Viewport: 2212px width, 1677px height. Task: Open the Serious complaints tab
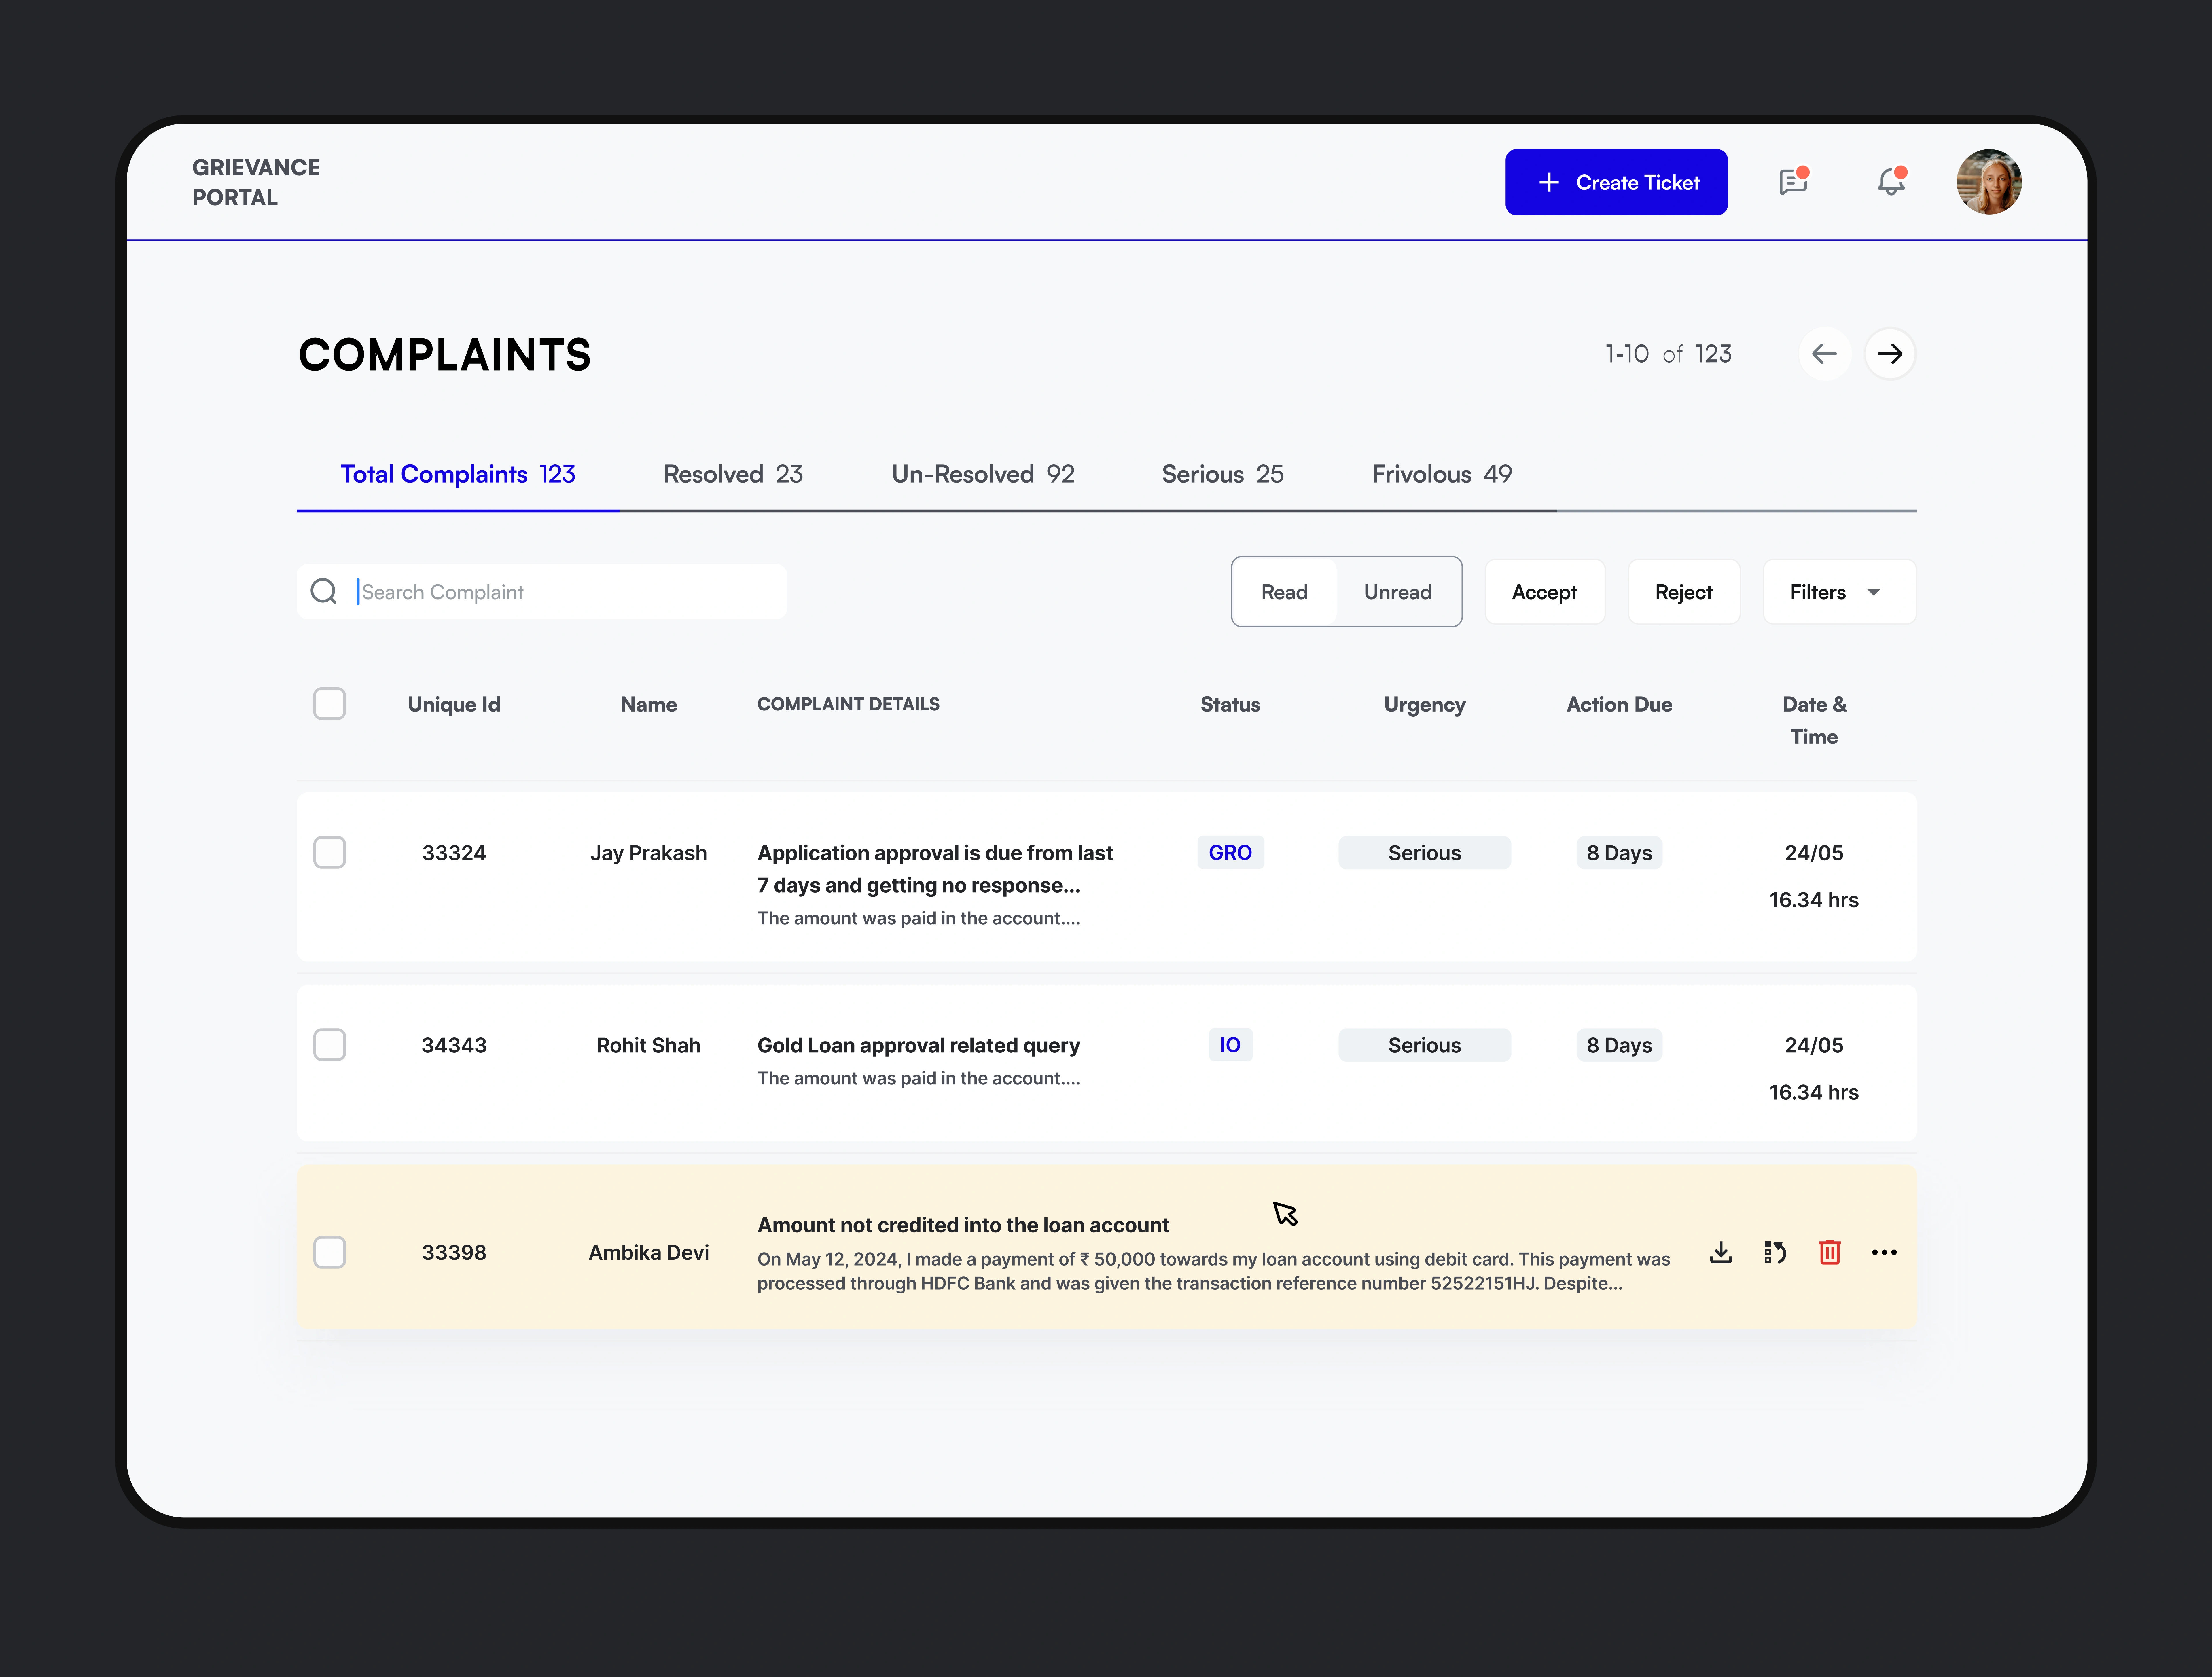1222,474
